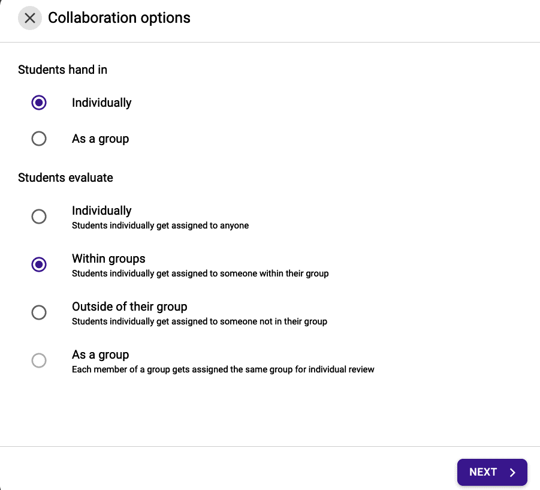Click the Outside of their group label text
The width and height of the screenshot is (540, 490).
pos(129,306)
